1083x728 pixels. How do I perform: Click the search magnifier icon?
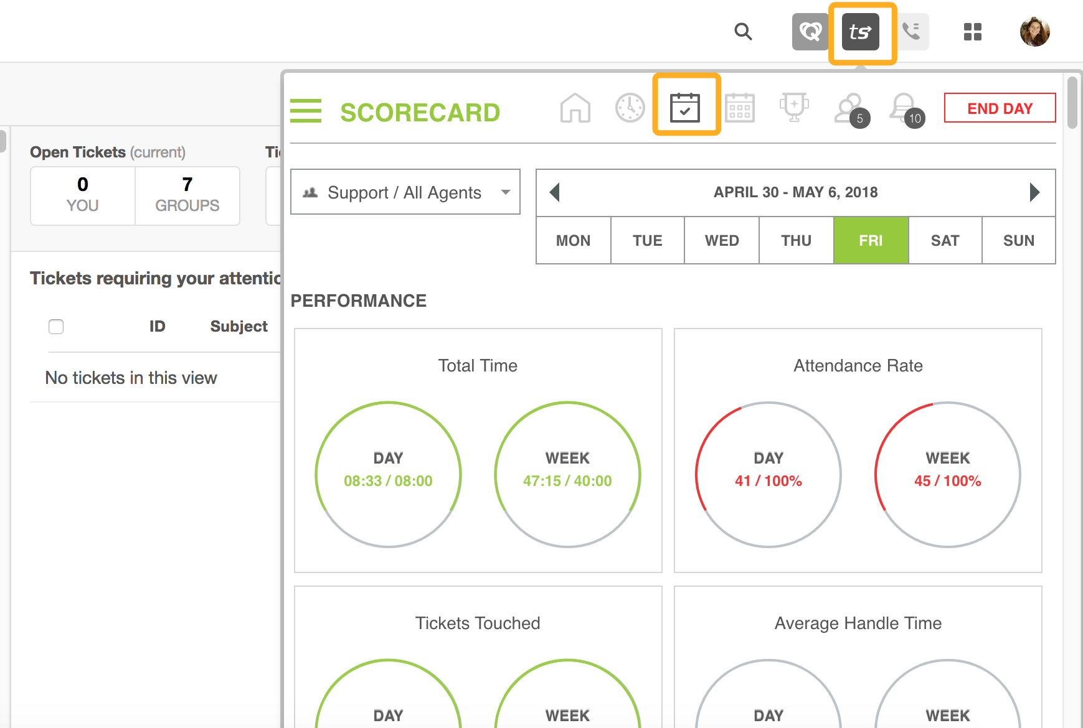pyautogui.click(x=743, y=32)
